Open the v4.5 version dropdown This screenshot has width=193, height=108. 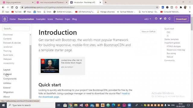click(147, 19)
